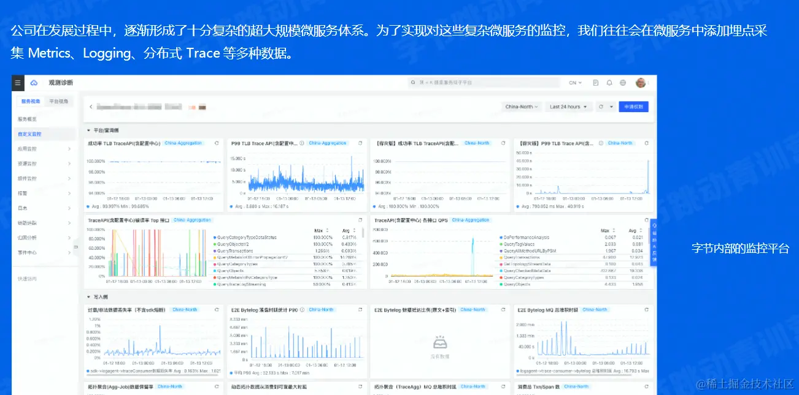The image size is (799, 395).
Task: Refresh the TraceAPI 错误率 Top 接口 panel
Action: pyautogui.click(x=360, y=220)
